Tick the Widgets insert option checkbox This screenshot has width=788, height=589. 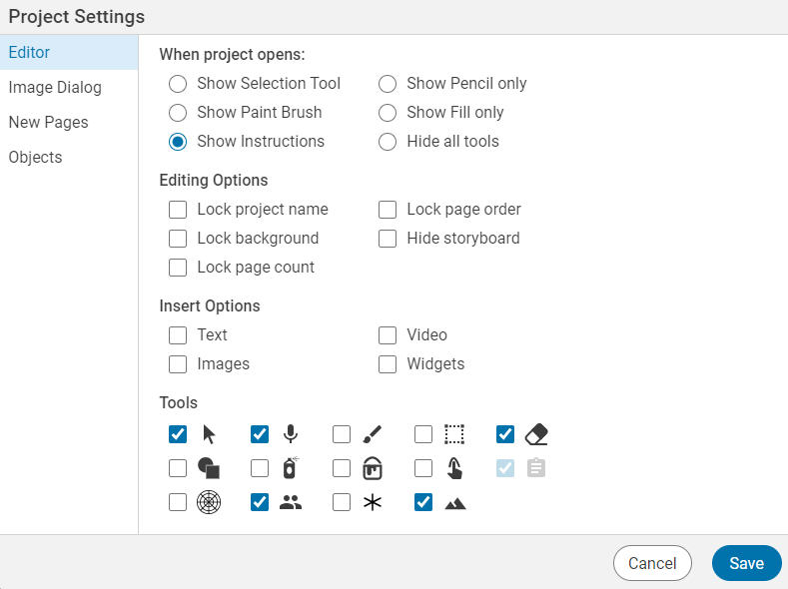click(x=389, y=364)
